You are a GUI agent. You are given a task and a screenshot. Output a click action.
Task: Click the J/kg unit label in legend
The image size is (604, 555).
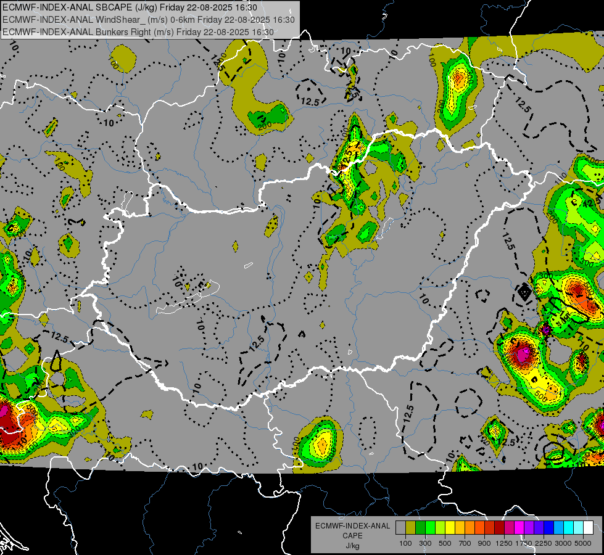(x=352, y=546)
